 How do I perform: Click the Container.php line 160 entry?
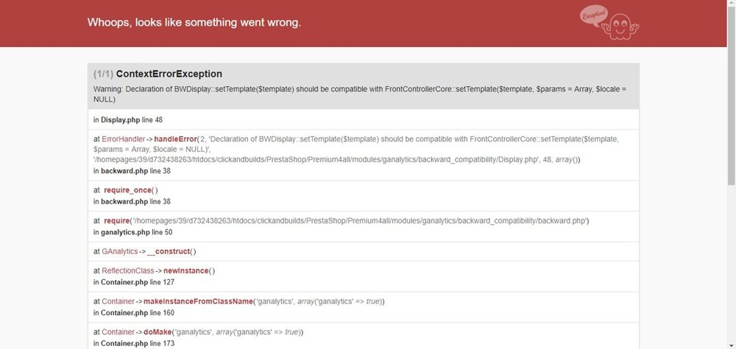[134, 313]
